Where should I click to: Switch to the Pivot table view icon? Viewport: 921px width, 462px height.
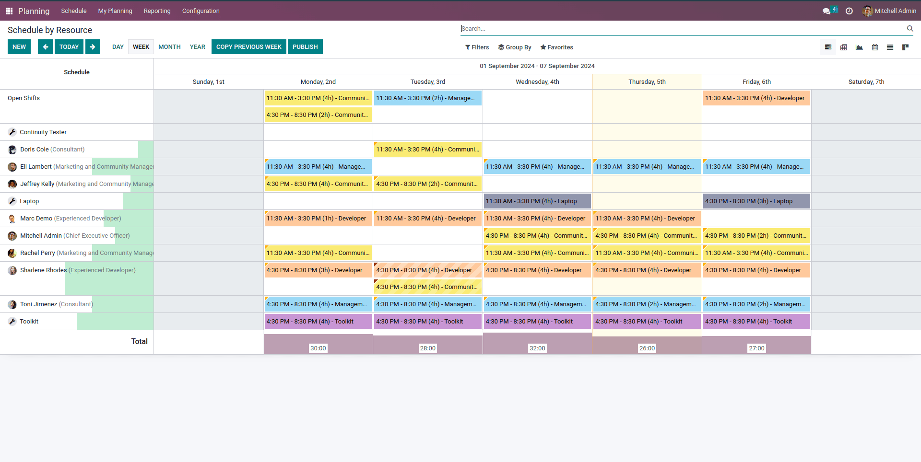(x=843, y=47)
